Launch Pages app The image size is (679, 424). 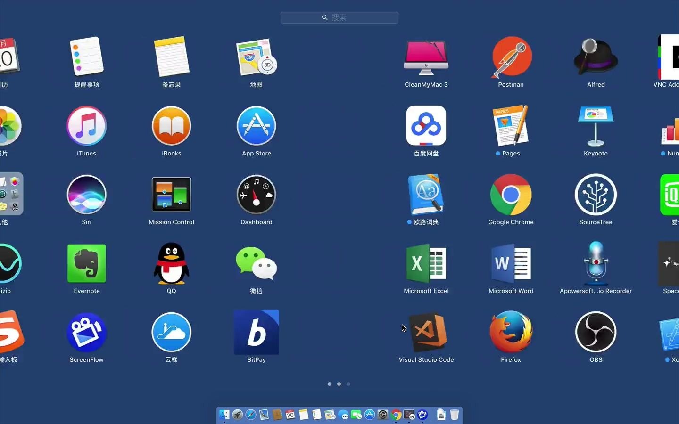click(511, 125)
